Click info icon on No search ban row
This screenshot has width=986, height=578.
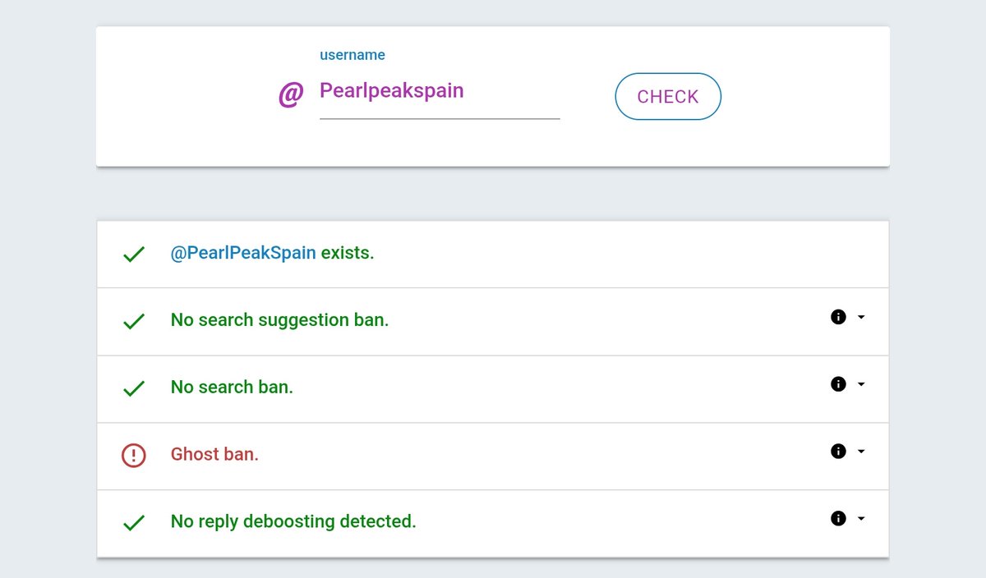point(838,384)
